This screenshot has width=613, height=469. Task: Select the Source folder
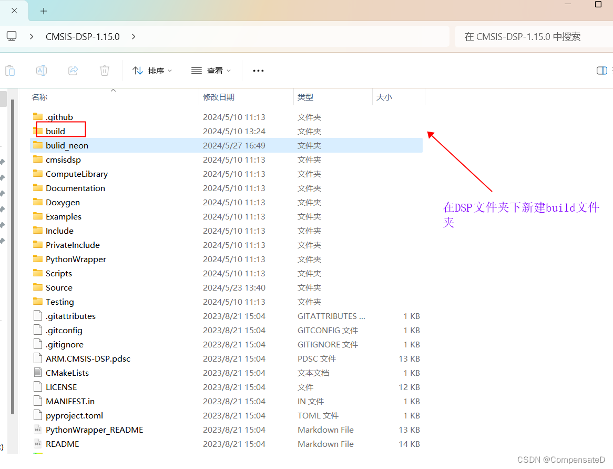point(58,287)
